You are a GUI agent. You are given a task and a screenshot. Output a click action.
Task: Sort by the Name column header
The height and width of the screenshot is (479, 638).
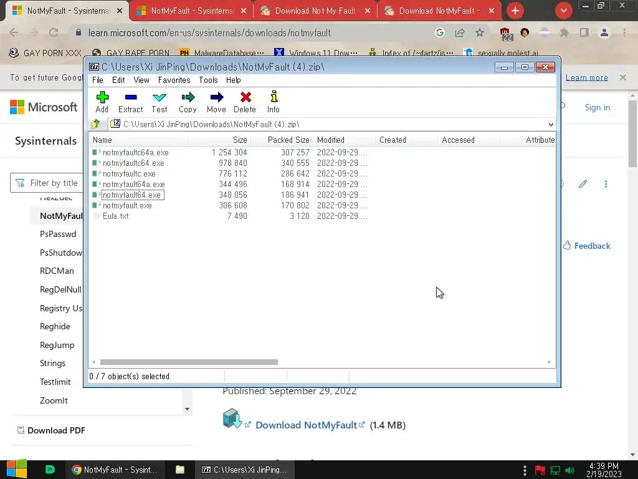coord(139,140)
